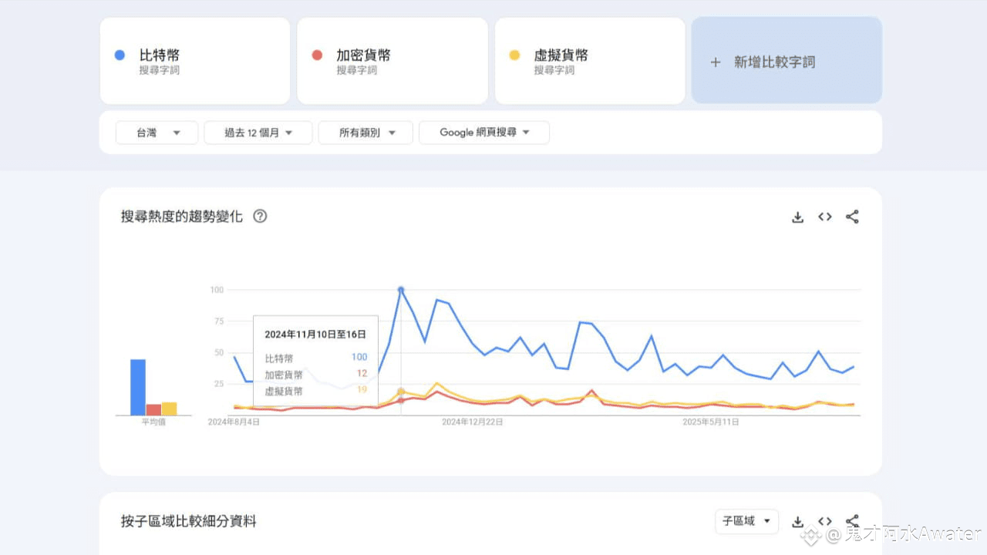Share the search trend chart
Image resolution: width=987 pixels, height=555 pixels.
pyautogui.click(x=852, y=217)
